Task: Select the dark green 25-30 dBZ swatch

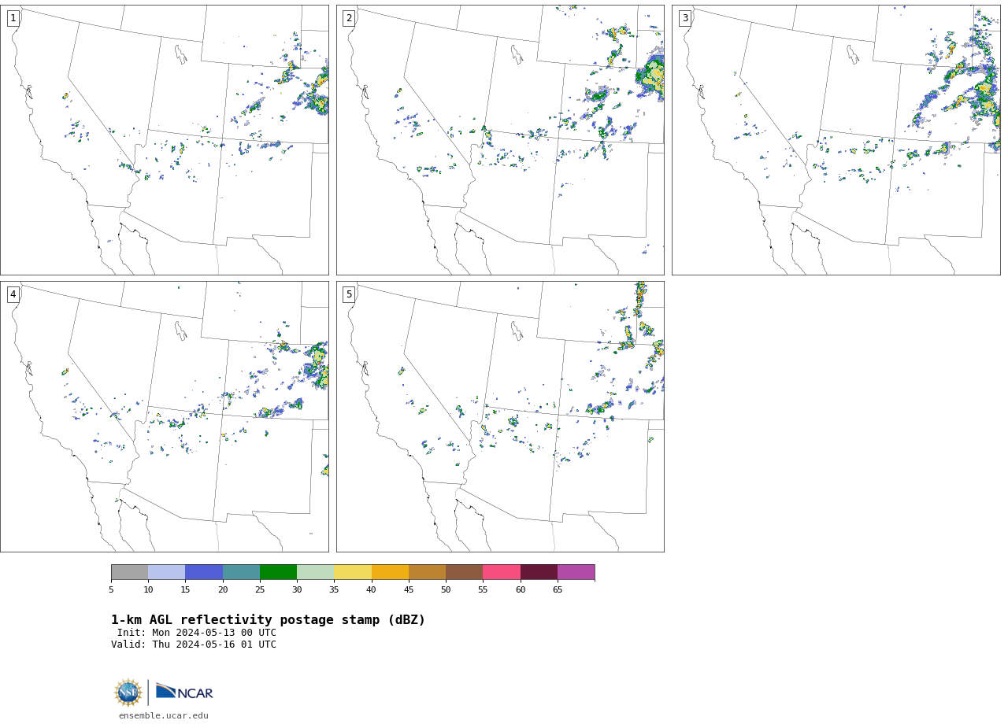Action: point(278,572)
